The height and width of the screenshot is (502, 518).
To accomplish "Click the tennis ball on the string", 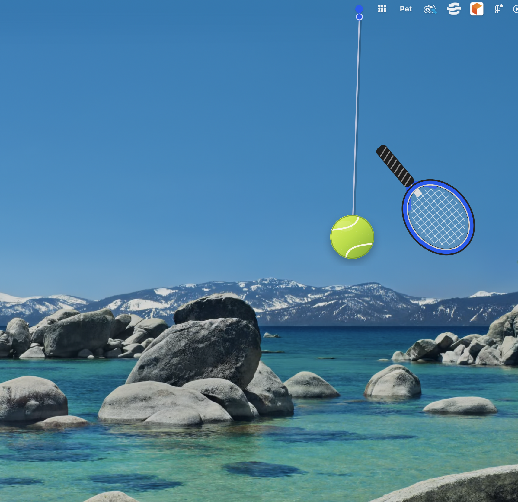I will [352, 237].
